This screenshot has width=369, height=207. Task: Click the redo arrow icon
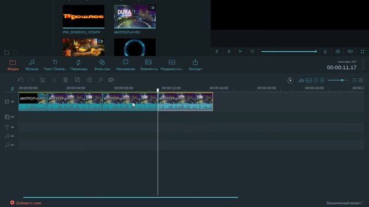tap(31, 80)
